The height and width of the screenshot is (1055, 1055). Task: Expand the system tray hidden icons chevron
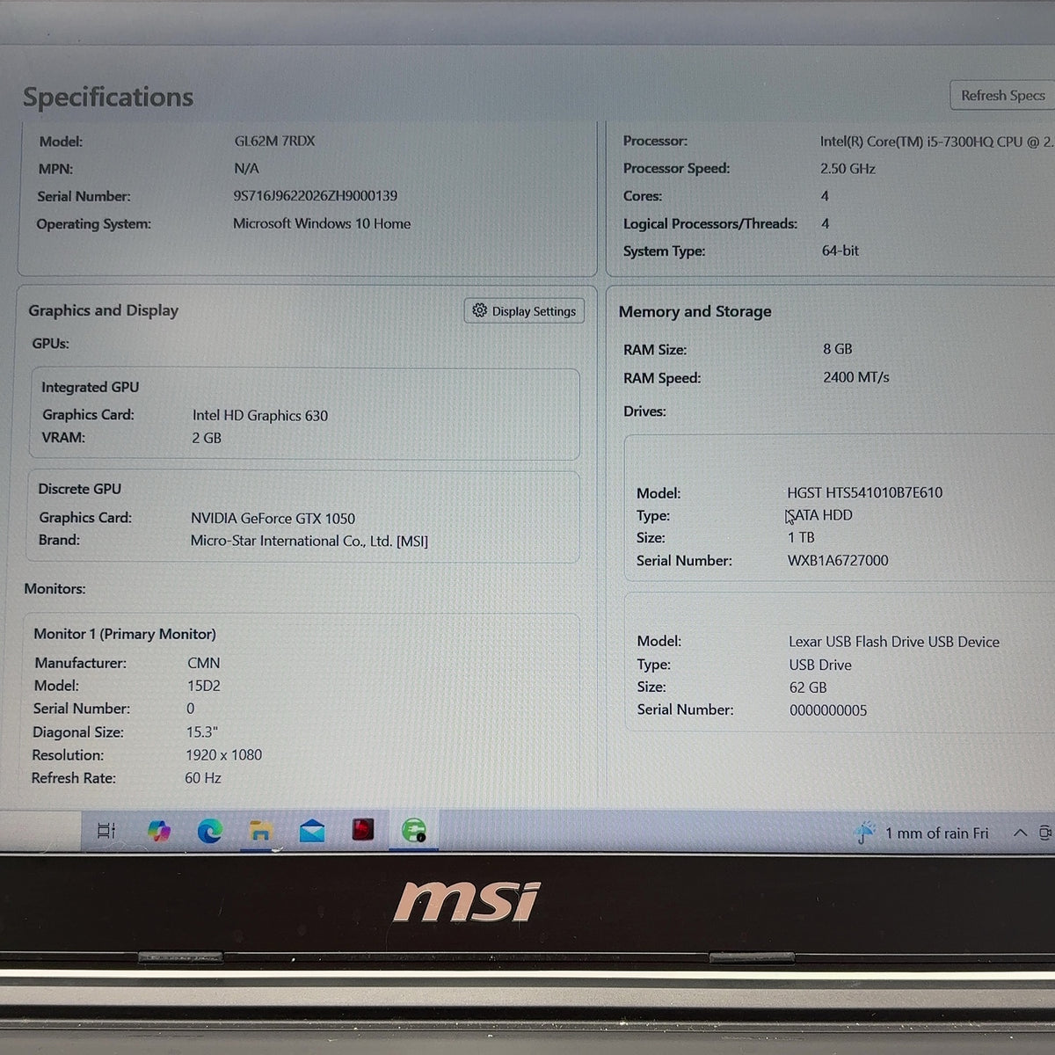point(1020,833)
